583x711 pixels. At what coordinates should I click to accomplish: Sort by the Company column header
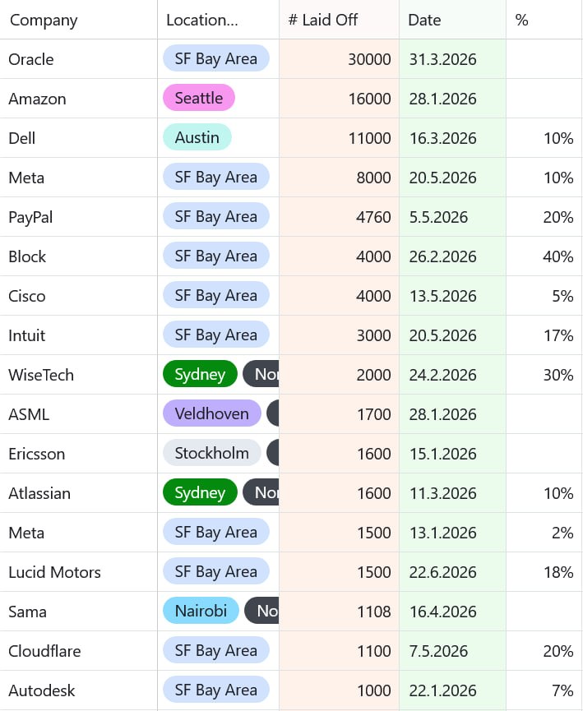(78, 20)
